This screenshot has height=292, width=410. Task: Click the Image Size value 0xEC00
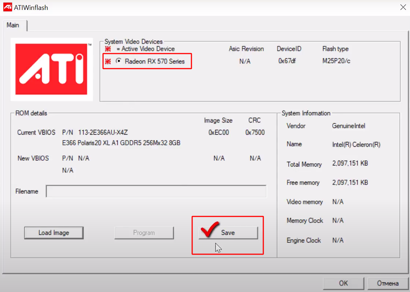(218, 132)
